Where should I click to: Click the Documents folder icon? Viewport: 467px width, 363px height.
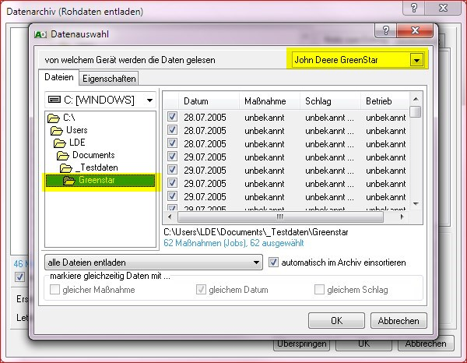click(63, 156)
